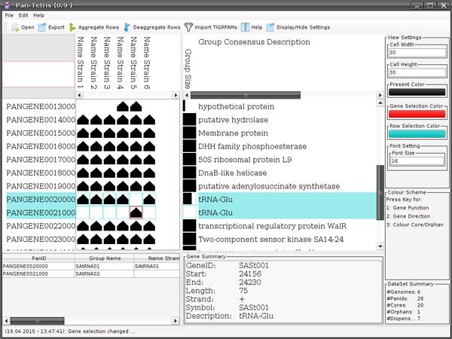This screenshot has height=339, width=452.
Task: Select the Strain 3 gene in PANGENE0017000 row
Action: click(109, 160)
